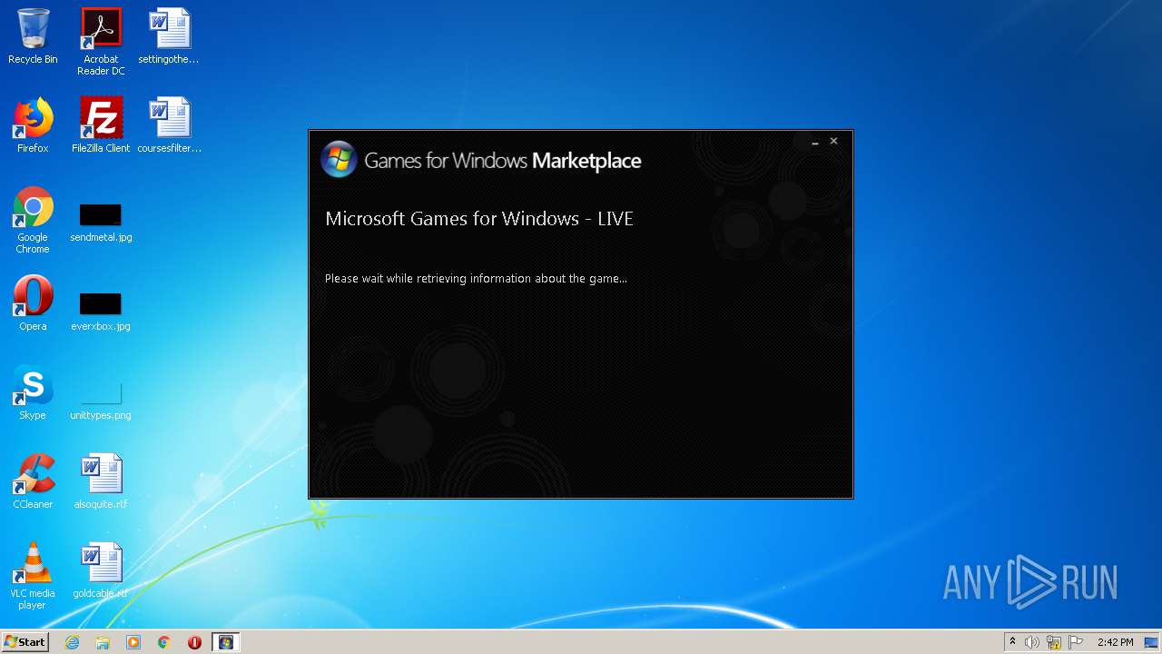Viewport: 1162px width, 654px height.
Task: Minimize the Games for Windows Marketplace window
Action: [x=815, y=142]
